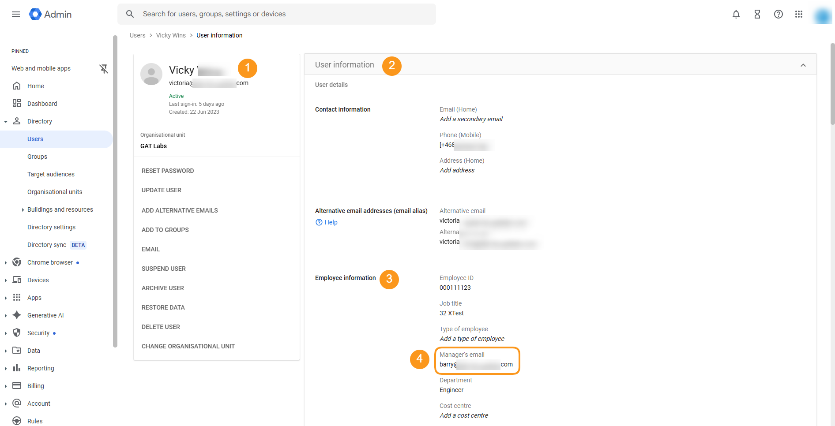
Task: Collapse the User information panel
Action: 803,64
